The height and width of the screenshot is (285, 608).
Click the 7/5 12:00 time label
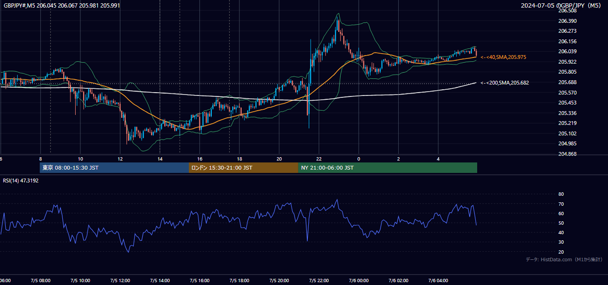(120, 281)
